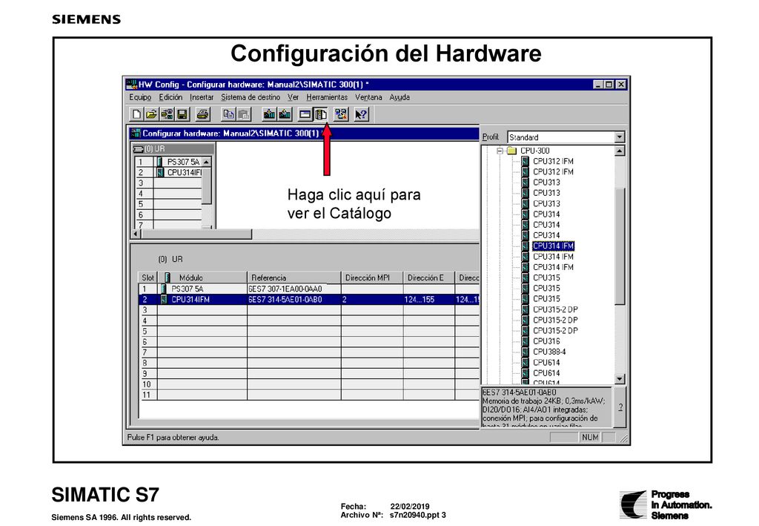Viewport: 759px width, 526px height.
Task: Select empty slot 10 row in detail table
Action: click(309, 384)
